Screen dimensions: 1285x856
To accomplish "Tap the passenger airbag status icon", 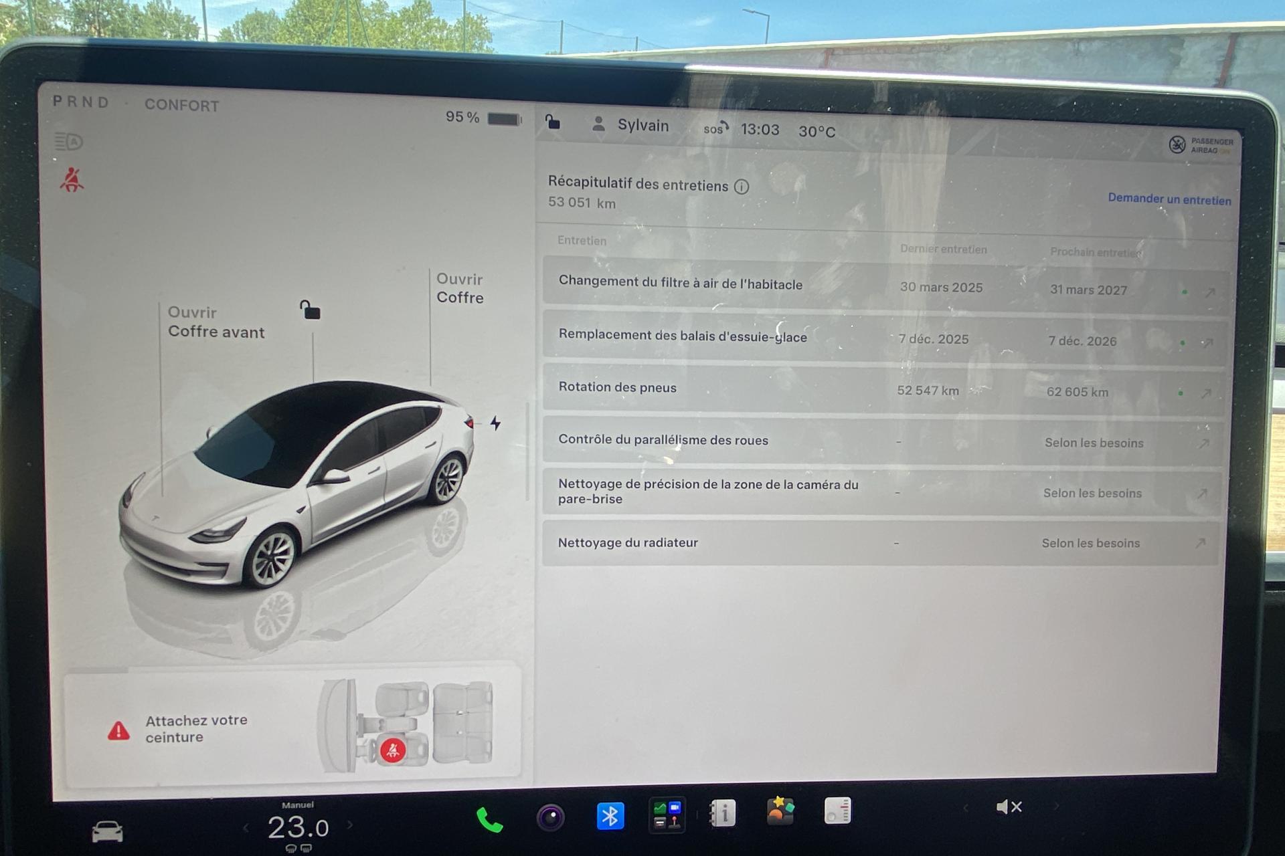I will 1201,145.
